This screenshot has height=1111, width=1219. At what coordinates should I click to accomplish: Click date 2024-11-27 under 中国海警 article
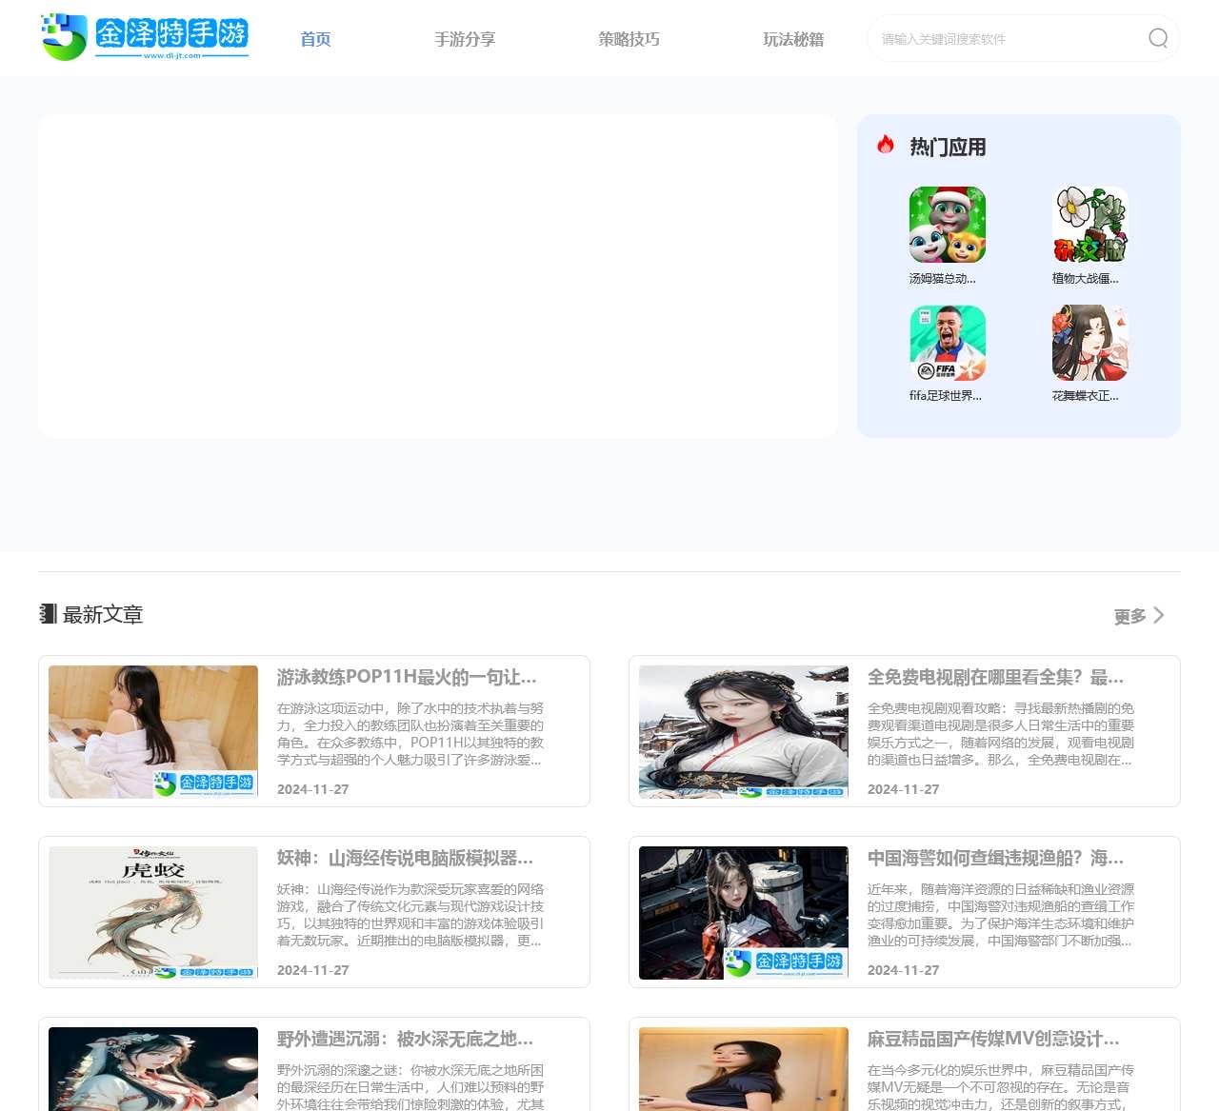904,970
